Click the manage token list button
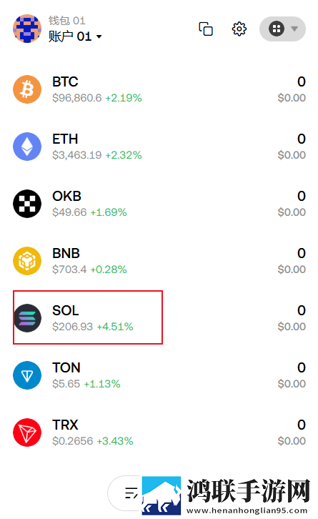318x519 pixels. tap(131, 493)
